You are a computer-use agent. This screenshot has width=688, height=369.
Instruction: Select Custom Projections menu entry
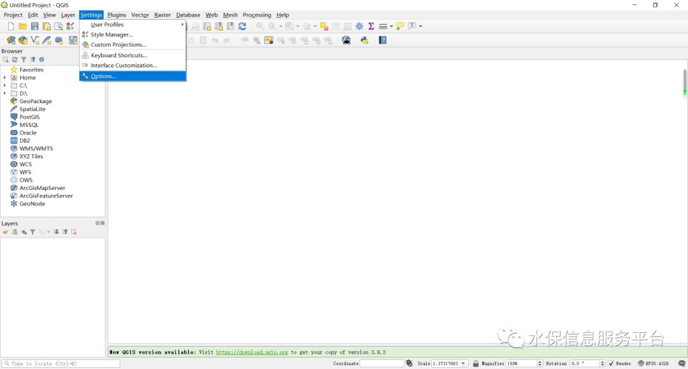point(133,45)
